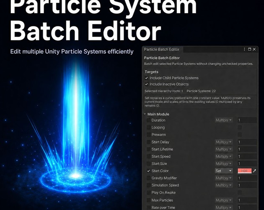
Task: Open the Start Size mode dropdown
Action: (x=224, y=163)
